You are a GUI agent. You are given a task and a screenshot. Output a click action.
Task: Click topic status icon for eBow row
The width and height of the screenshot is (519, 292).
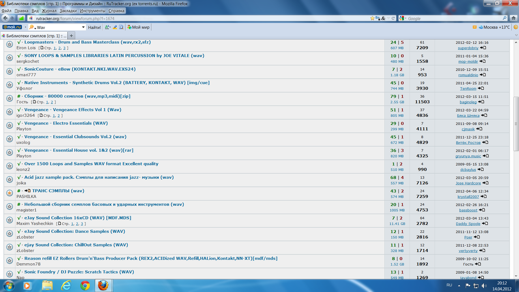[x=9, y=71]
